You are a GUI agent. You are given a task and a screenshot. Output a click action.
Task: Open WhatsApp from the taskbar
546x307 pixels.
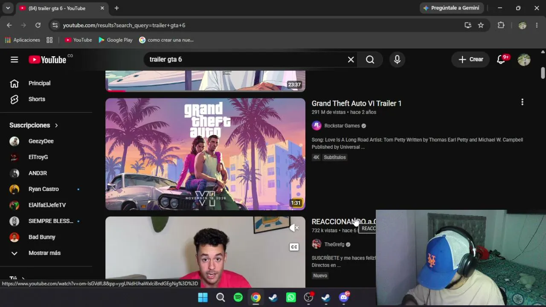pyautogui.click(x=291, y=297)
